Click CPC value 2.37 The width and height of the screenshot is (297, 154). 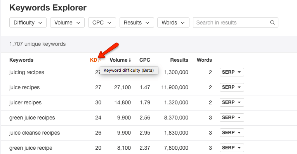click(x=145, y=148)
